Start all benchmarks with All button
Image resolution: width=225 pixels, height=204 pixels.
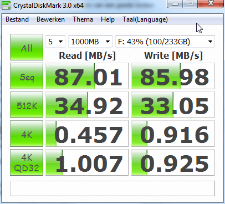point(27,47)
